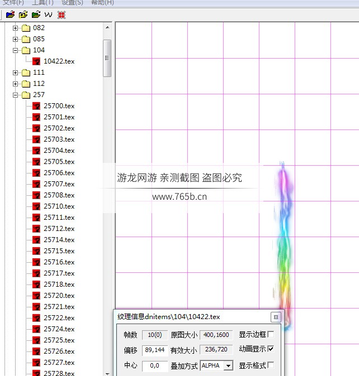Click the 中心 field showing 0,0

[155, 366]
